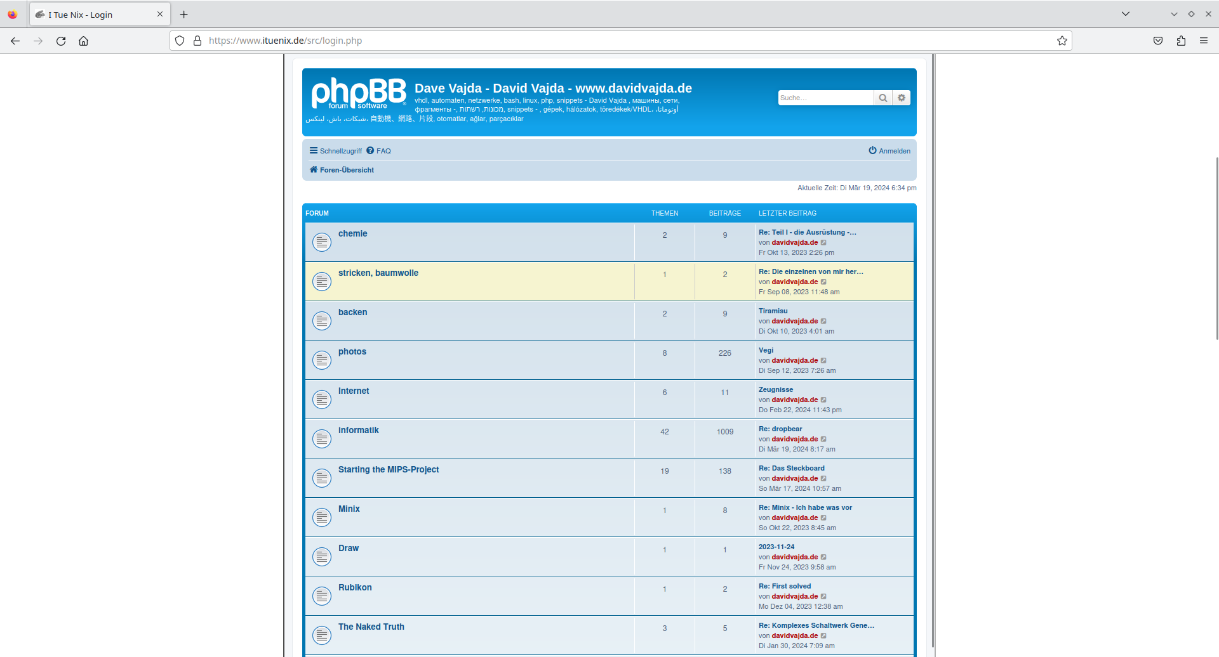Reload the current page
Viewport: 1219px width, 657px height.
click(61, 41)
